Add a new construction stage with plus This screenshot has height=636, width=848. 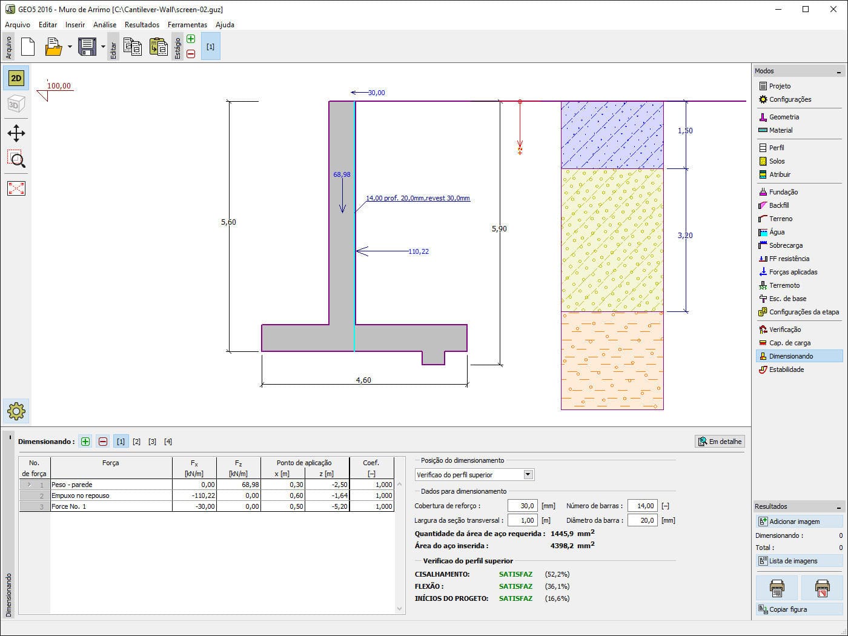(x=191, y=39)
